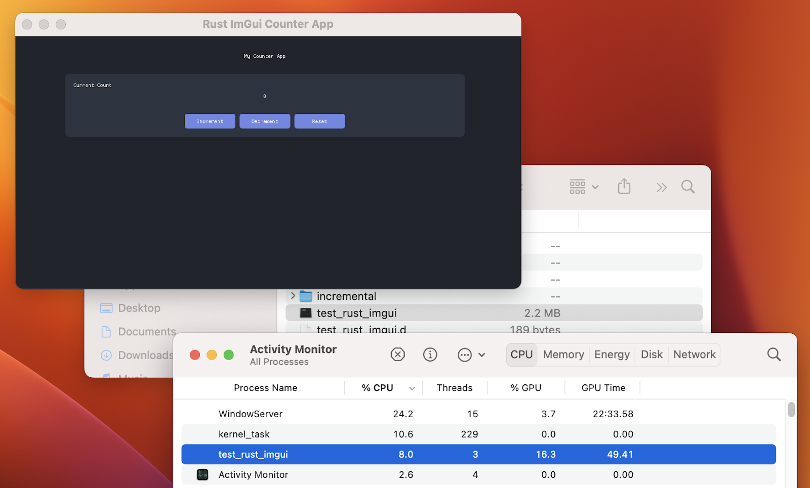Click the Share icon in the Finder toolbar
The image size is (810, 488).
coord(624,187)
